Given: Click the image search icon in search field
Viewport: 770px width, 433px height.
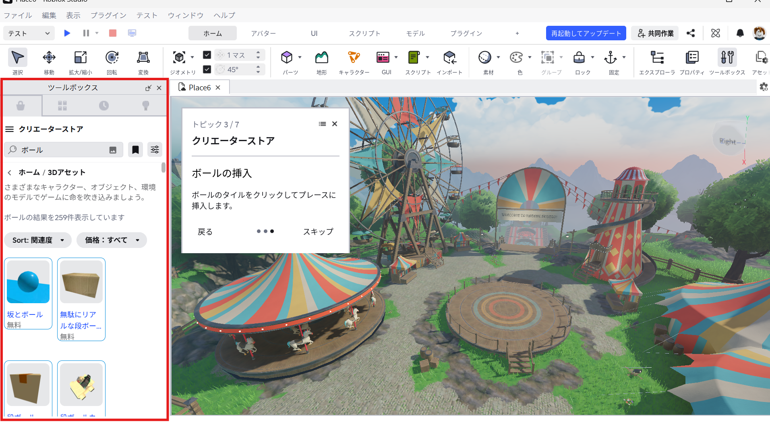Looking at the screenshot, I should coord(113,150).
